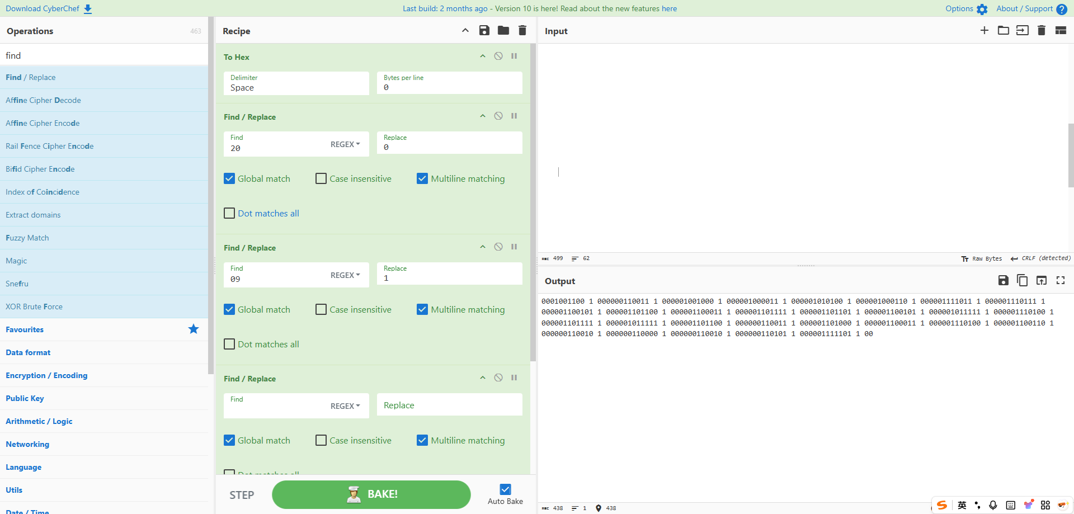Reset pane layout icon
Image resolution: width=1074 pixels, height=514 pixels.
point(1061,31)
